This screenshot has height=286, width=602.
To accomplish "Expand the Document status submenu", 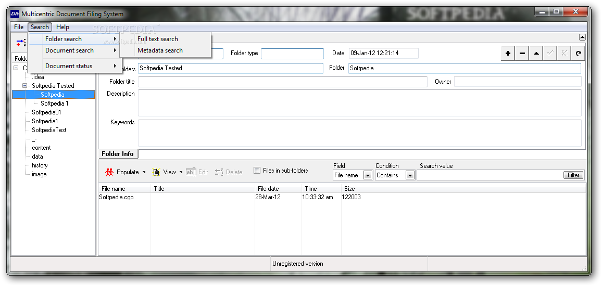I will (75, 66).
